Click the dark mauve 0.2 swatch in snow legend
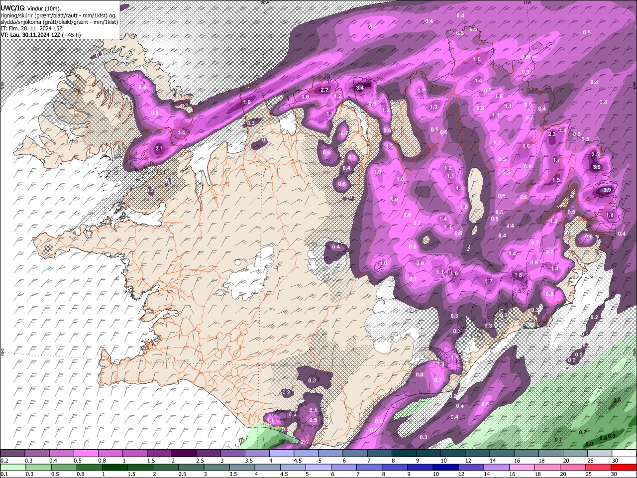This screenshot has width=637, height=478. pos(12,454)
